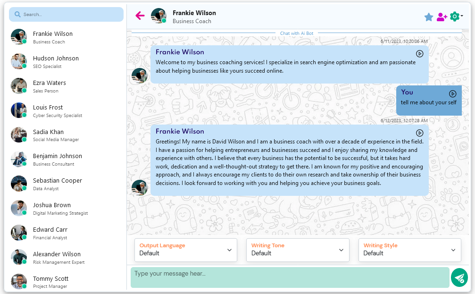Click the search magnifier icon
The height and width of the screenshot is (294, 475).
click(17, 15)
